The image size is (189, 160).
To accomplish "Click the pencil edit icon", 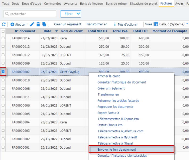I will (32, 24).
